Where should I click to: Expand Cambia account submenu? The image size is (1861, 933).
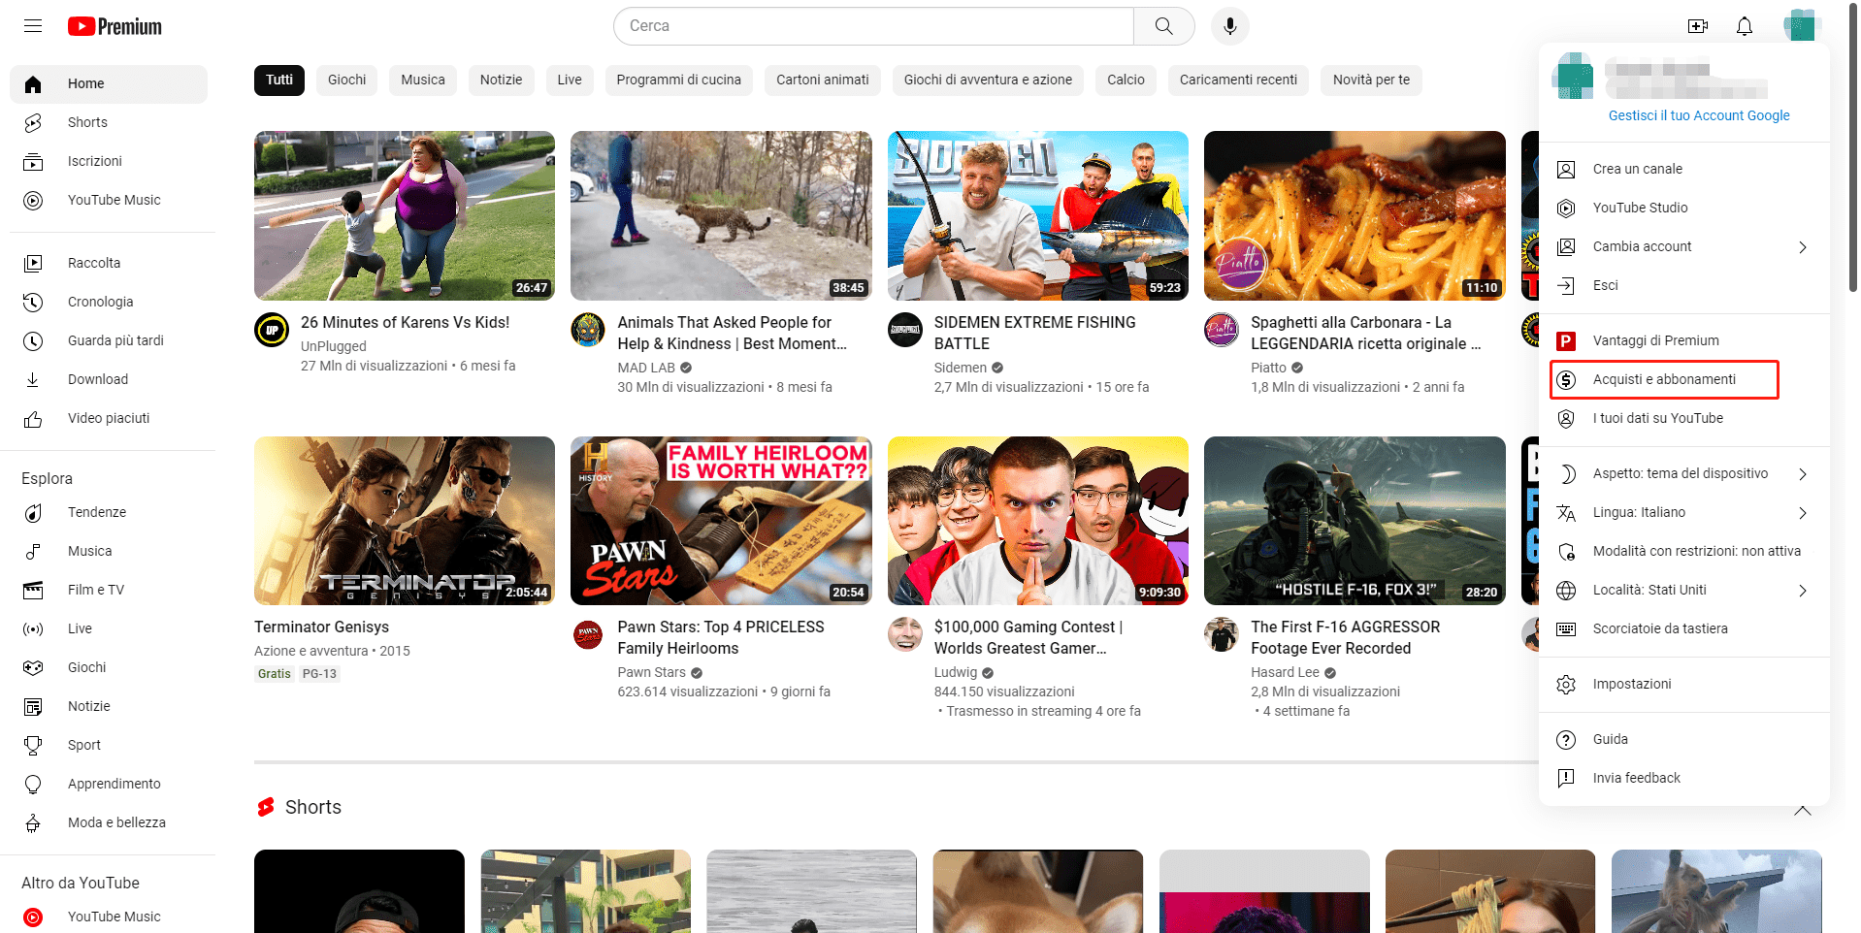[1802, 247]
